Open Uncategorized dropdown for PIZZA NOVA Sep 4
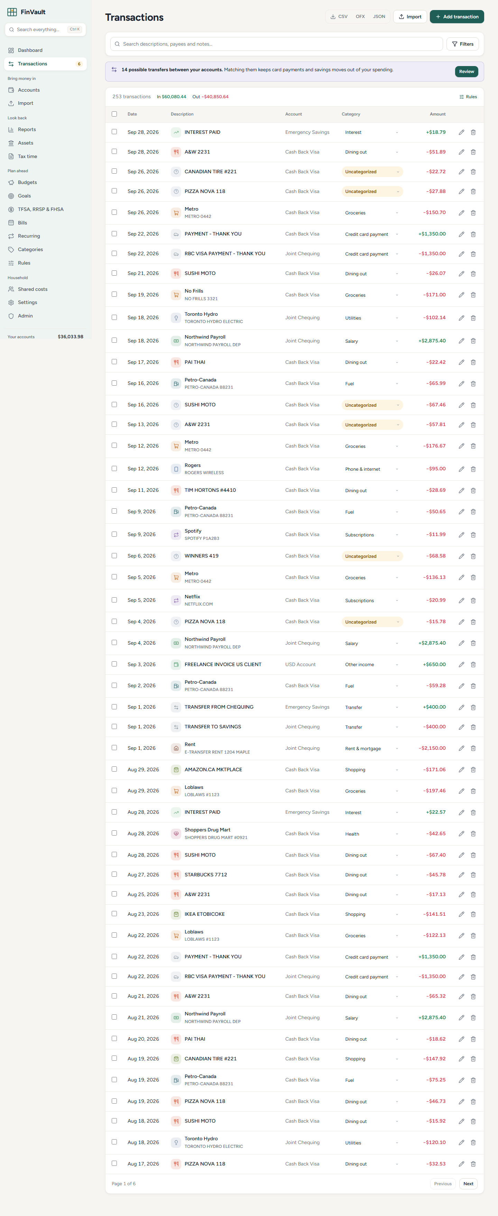 pyautogui.click(x=372, y=622)
